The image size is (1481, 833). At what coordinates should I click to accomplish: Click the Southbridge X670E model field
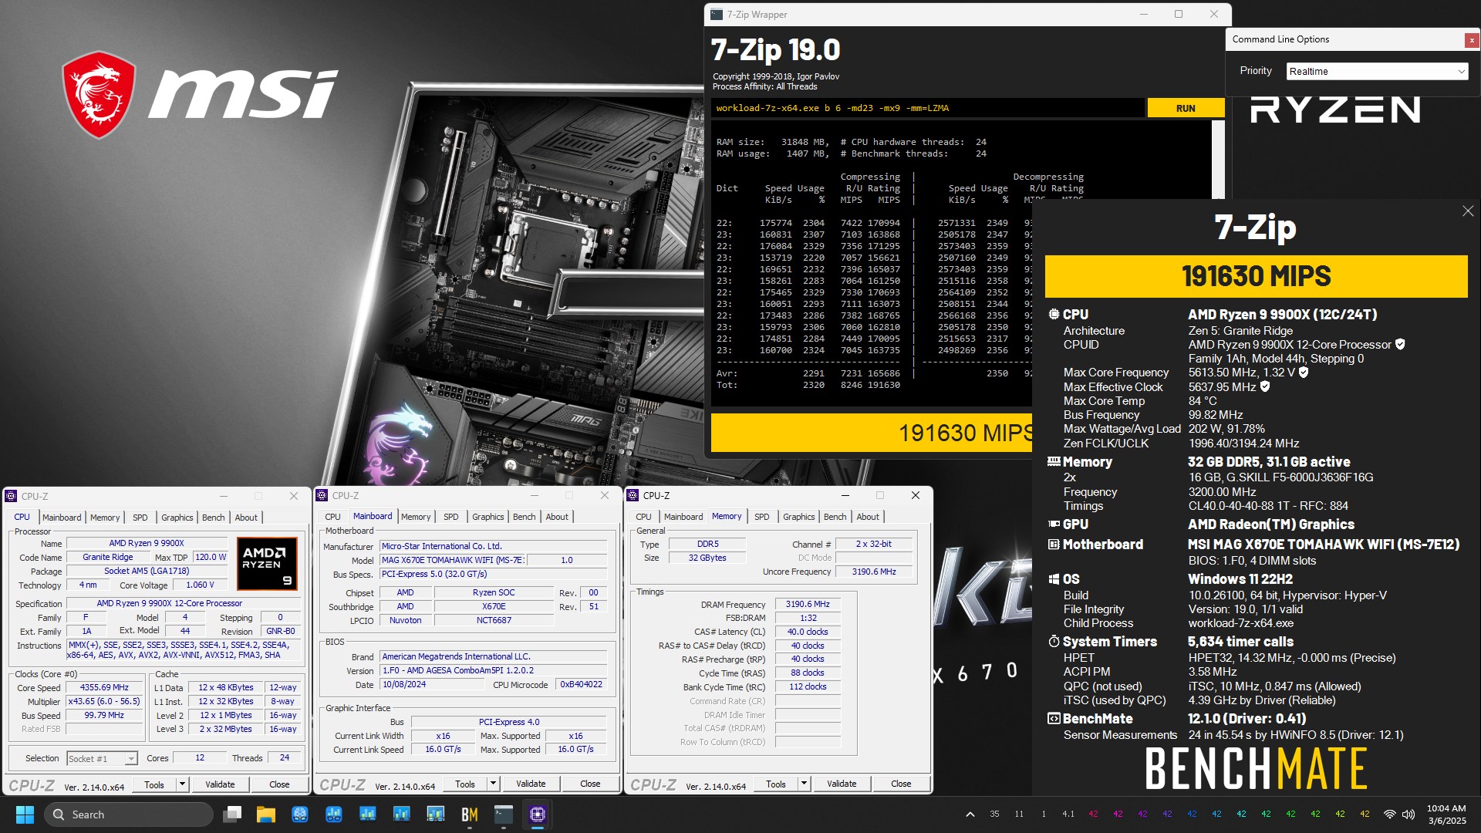click(494, 607)
